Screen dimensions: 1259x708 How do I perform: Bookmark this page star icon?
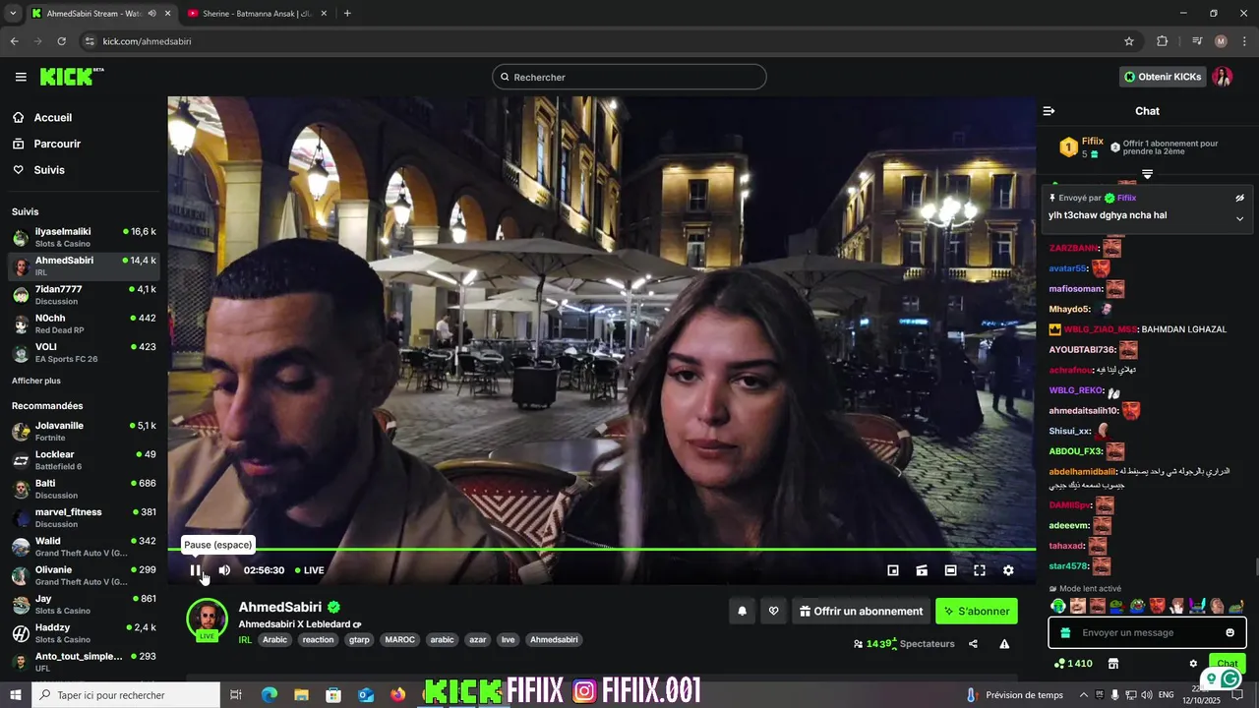coord(1129,41)
